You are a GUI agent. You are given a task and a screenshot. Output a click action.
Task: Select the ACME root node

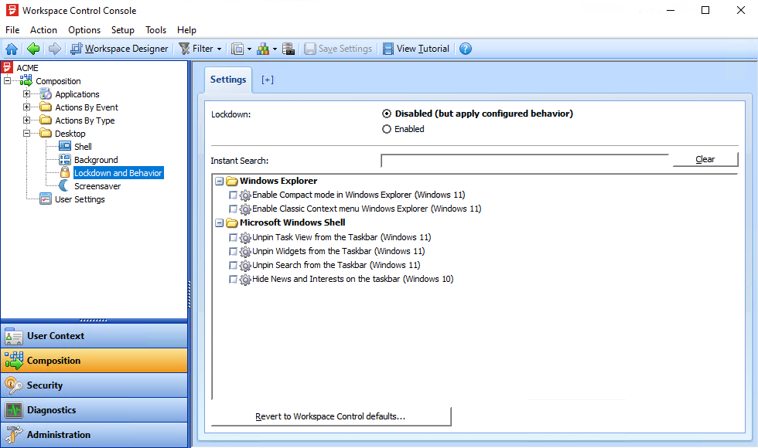(x=28, y=68)
